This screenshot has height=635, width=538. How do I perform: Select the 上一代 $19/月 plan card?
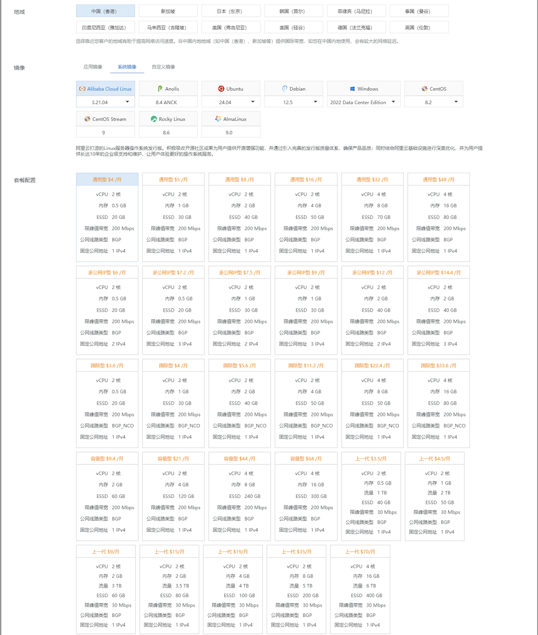(x=233, y=589)
